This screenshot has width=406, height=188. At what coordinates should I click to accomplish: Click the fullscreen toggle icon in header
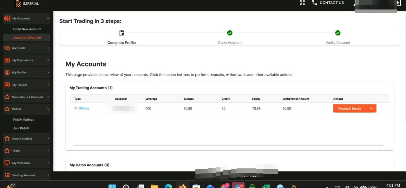click(302, 3)
